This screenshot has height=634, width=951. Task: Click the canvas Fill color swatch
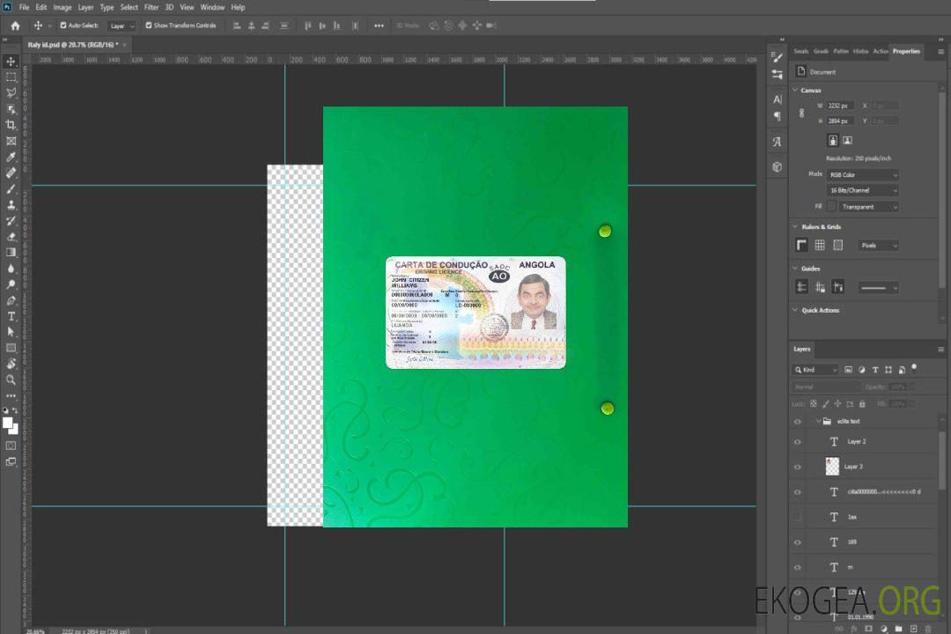[831, 207]
